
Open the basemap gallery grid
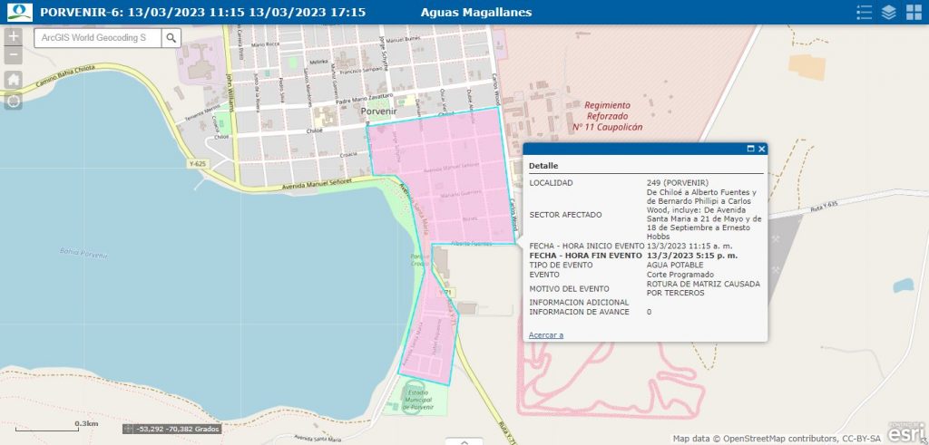tap(914, 13)
